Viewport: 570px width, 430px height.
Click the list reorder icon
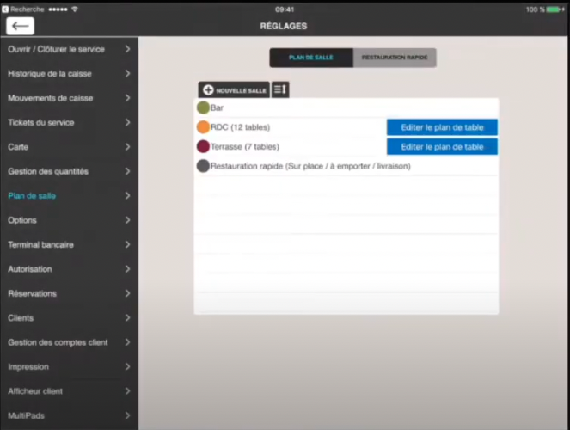tap(280, 89)
